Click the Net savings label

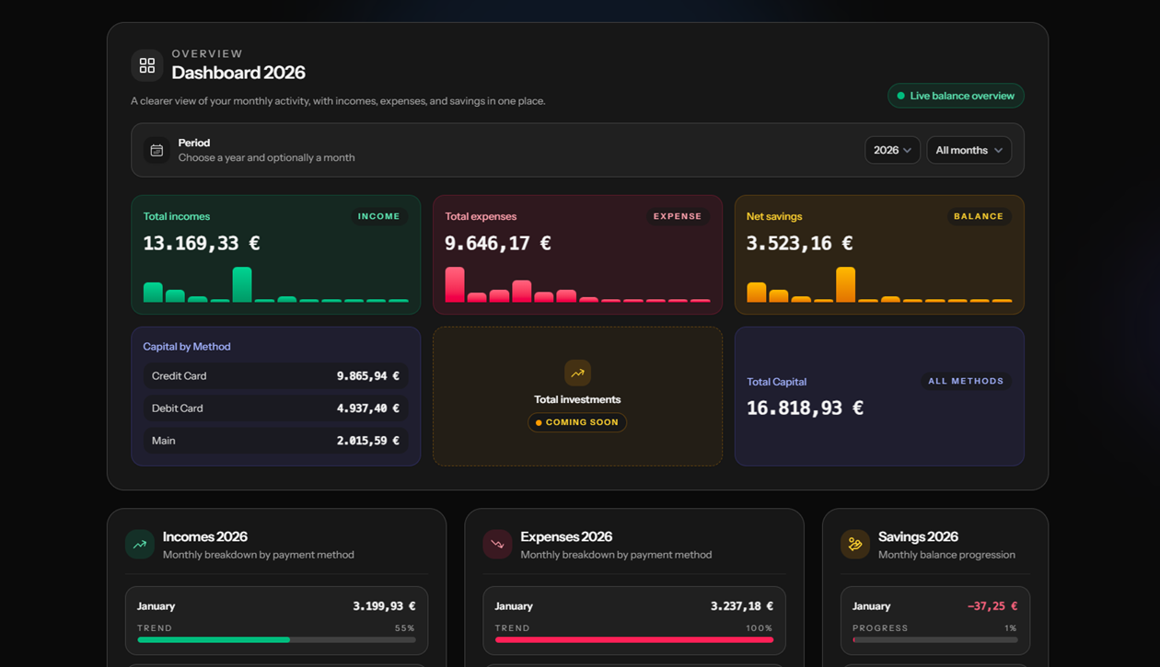pos(774,216)
